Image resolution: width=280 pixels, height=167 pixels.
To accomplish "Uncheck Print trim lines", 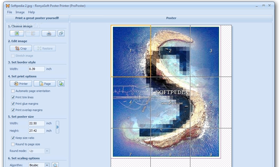I will point(13,97).
